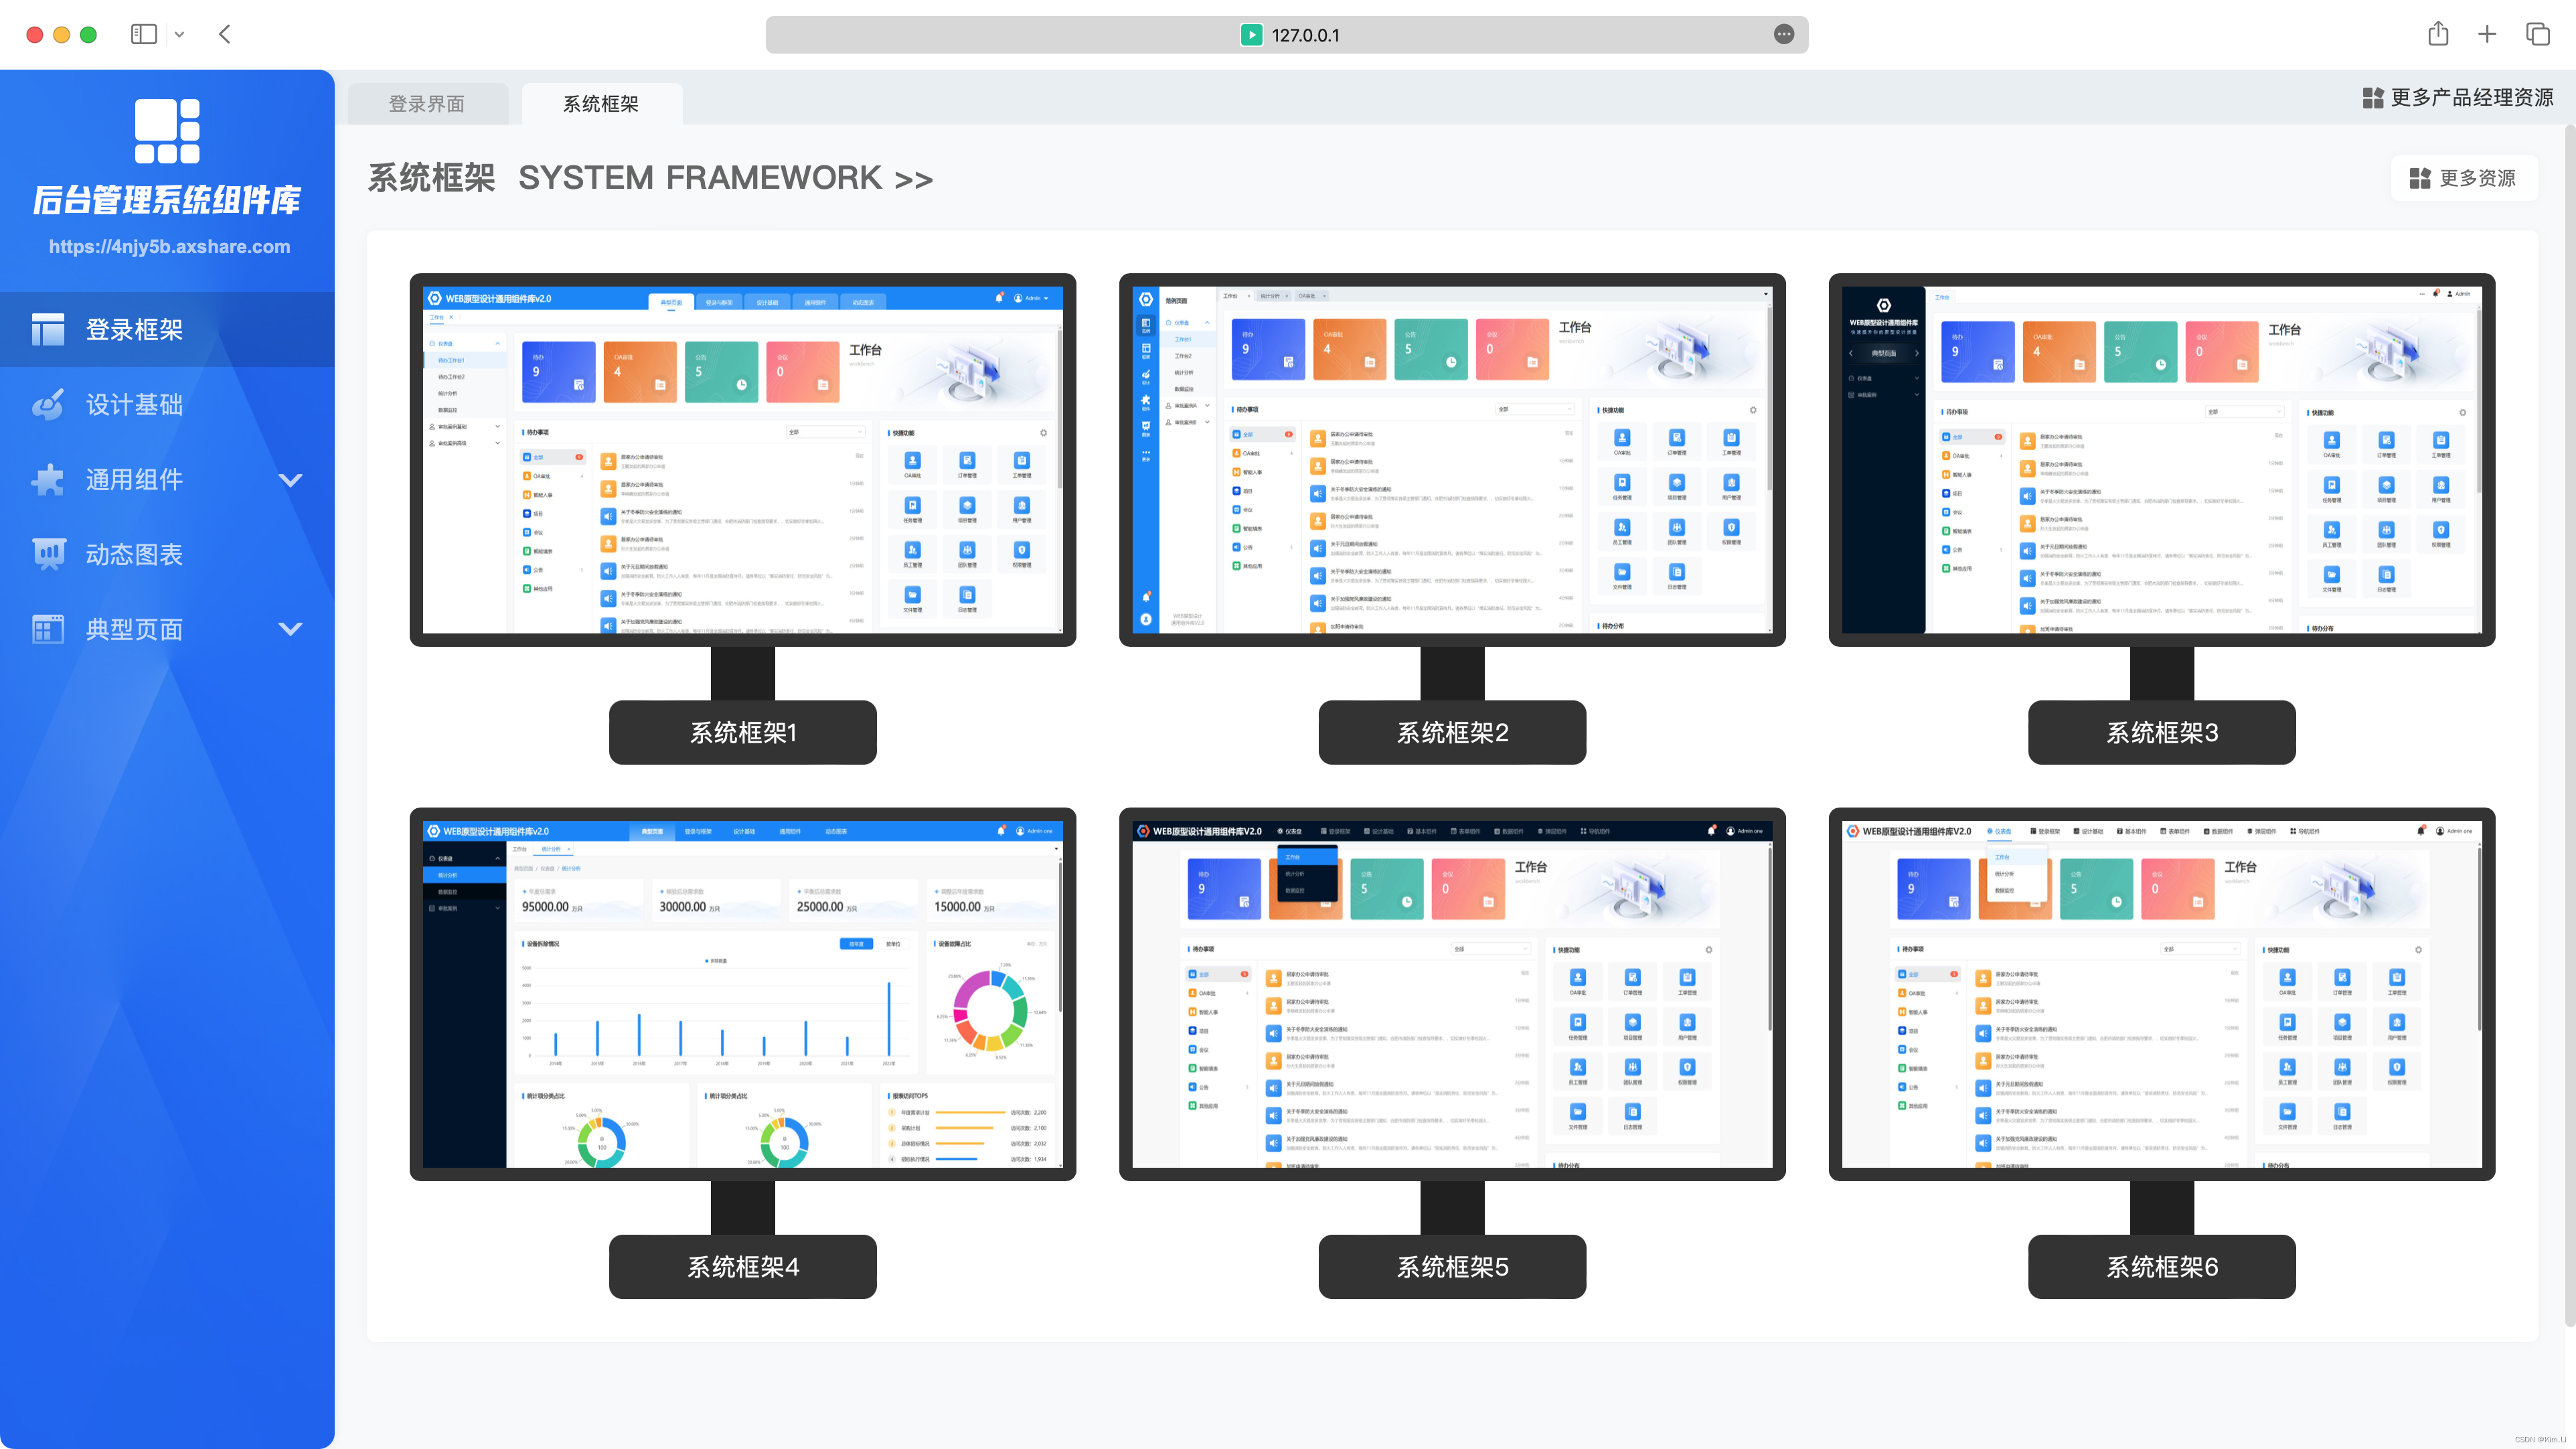Click the 典型页面 layout icon
The width and height of the screenshot is (2576, 1449).
pyautogui.click(x=48, y=629)
